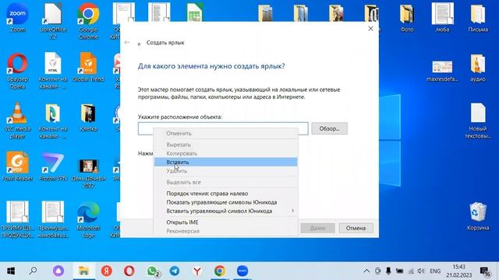The height and width of the screenshot is (280, 499).
Task: Select the Контент на канале HTML file
Action: coord(53,71)
